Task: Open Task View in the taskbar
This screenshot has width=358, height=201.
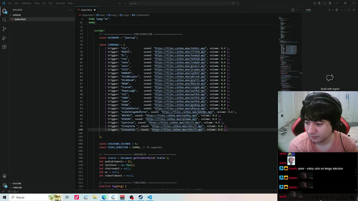Action: click(x=67, y=197)
